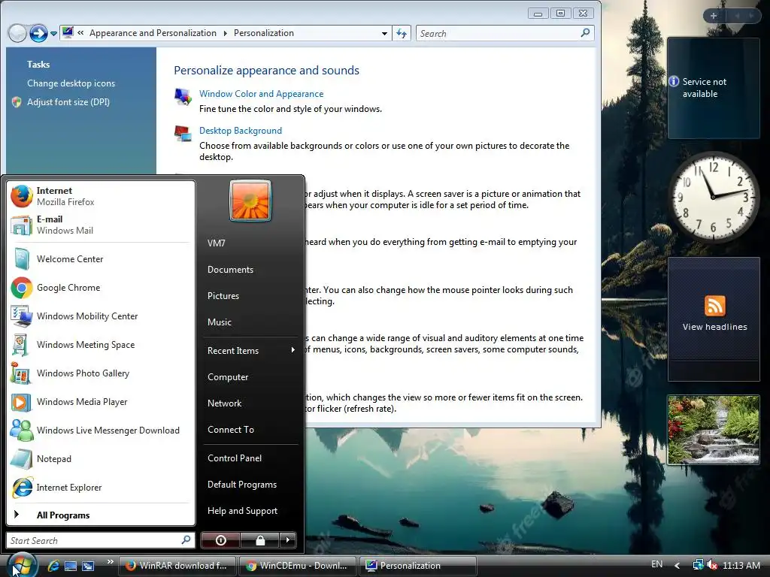
Task: Click the muted volume tray icon
Action: tap(712, 565)
